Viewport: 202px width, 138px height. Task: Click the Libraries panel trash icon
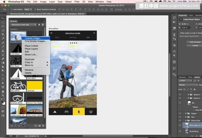[x=43, y=126]
